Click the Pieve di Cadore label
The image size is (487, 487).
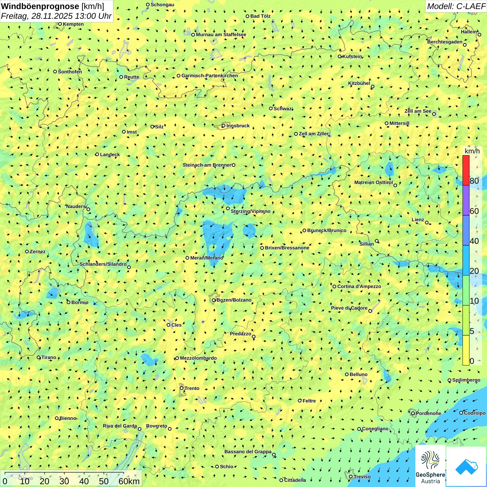(349, 308)
